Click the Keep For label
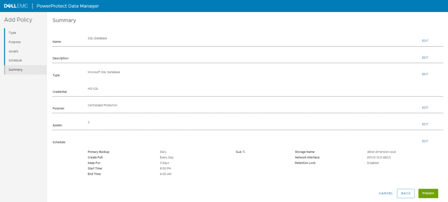 (x=94, y=163)
